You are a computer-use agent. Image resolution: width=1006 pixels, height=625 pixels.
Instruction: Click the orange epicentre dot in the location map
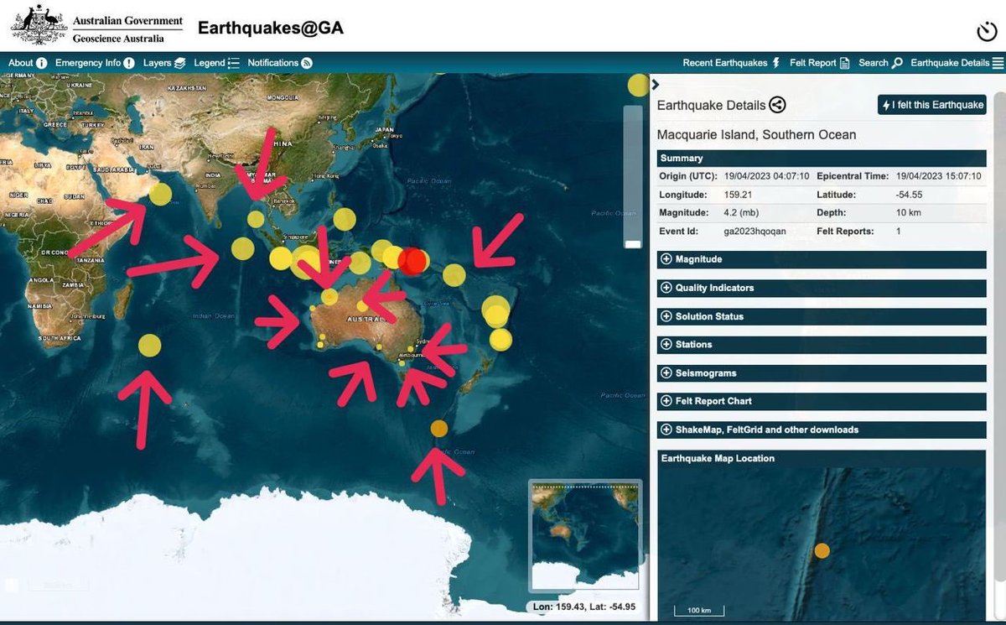tap(822, 550)
